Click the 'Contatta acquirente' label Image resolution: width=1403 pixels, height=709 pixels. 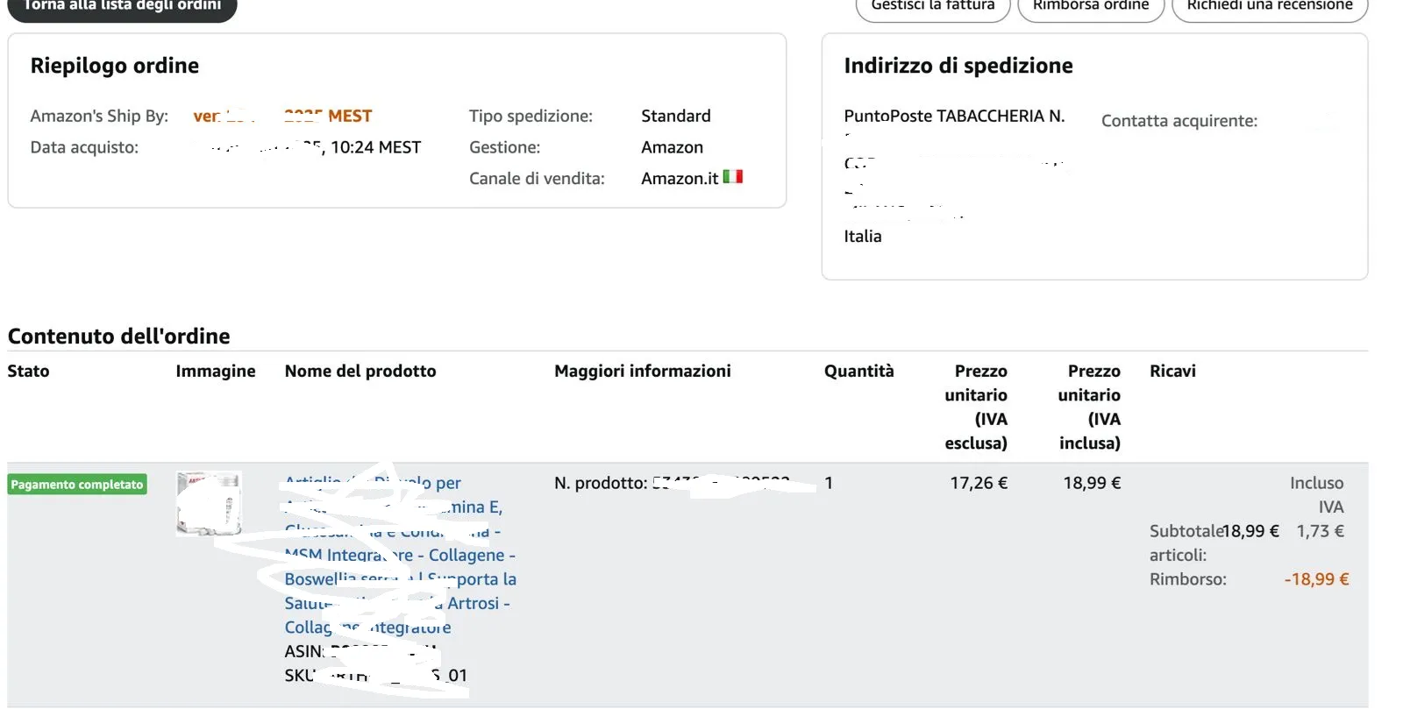[x=1179, y=121]
